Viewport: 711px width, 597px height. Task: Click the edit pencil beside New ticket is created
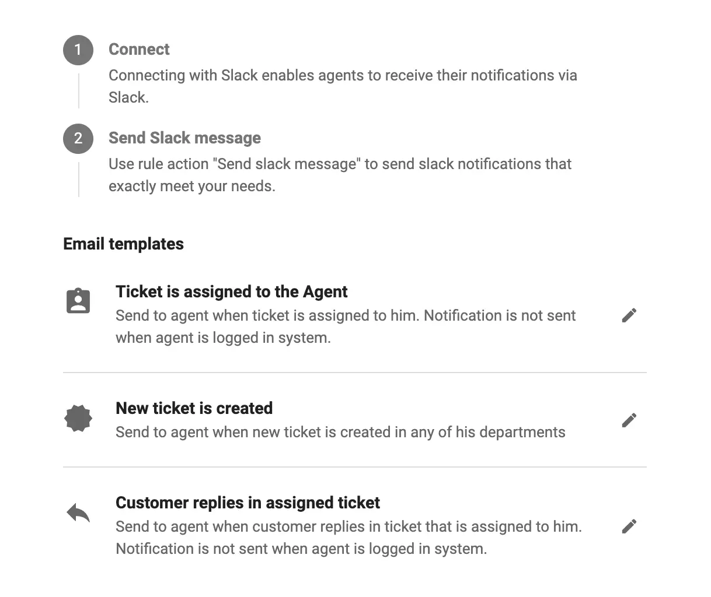(x=629, y=420)
